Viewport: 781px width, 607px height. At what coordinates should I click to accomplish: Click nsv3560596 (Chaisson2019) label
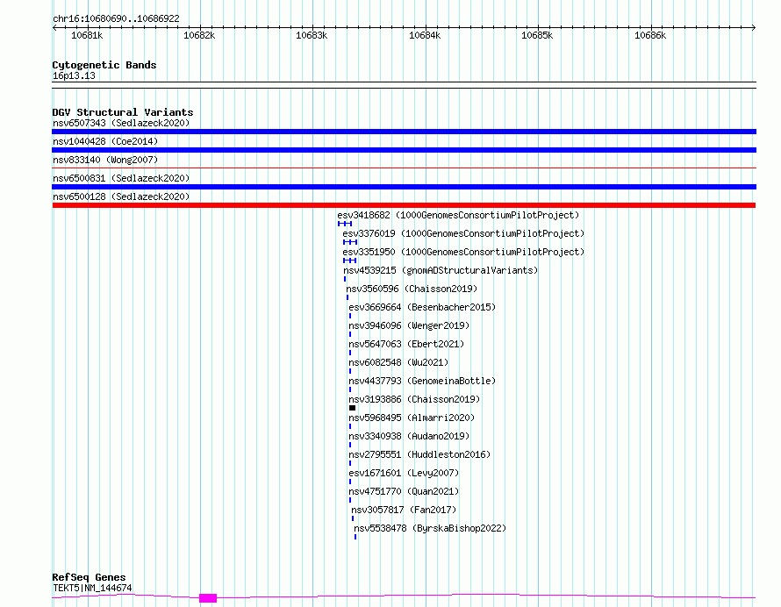412,289
